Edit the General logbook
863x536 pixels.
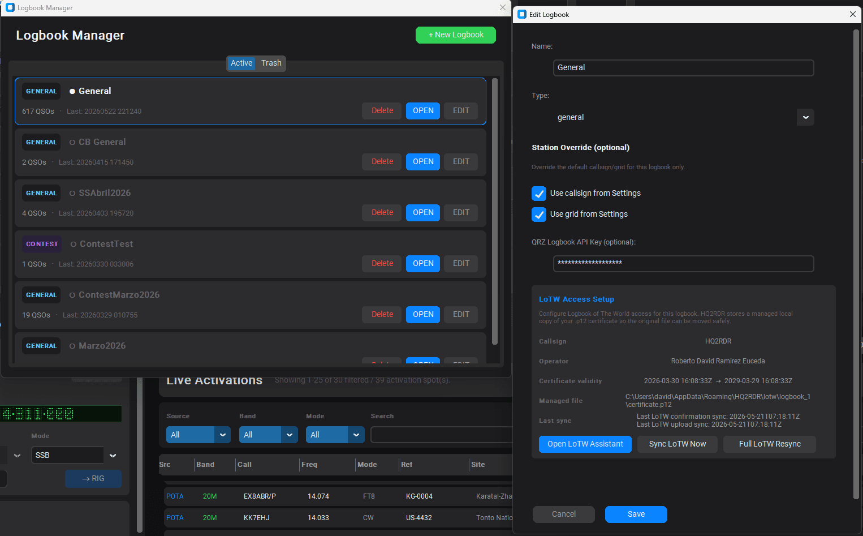point(461,111)
